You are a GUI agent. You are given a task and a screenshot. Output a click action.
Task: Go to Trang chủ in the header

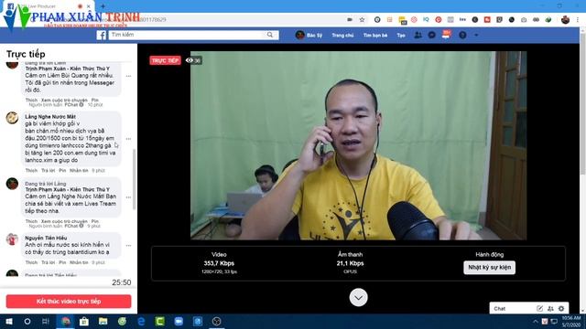(342, 35)
